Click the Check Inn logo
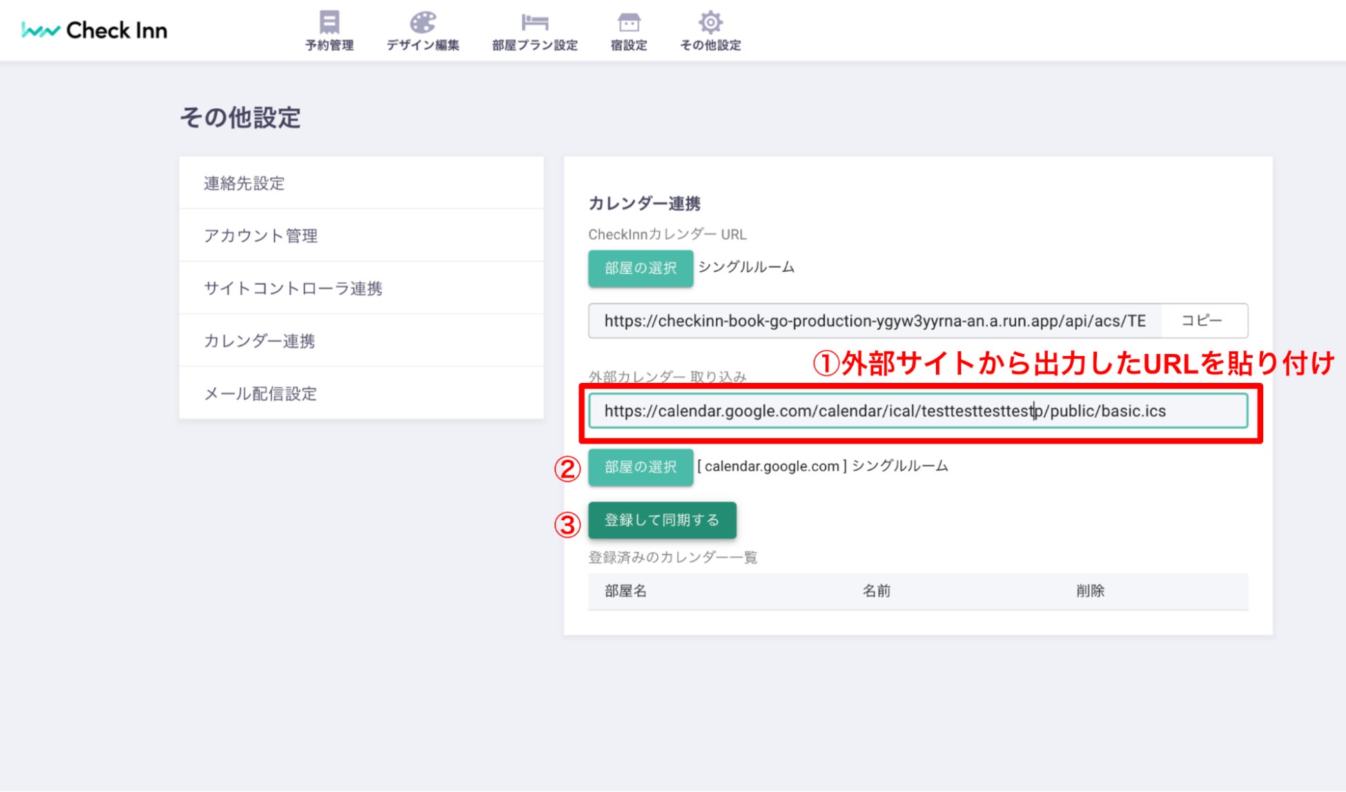This screenshot has height=792, width=1346. [95, 30]
